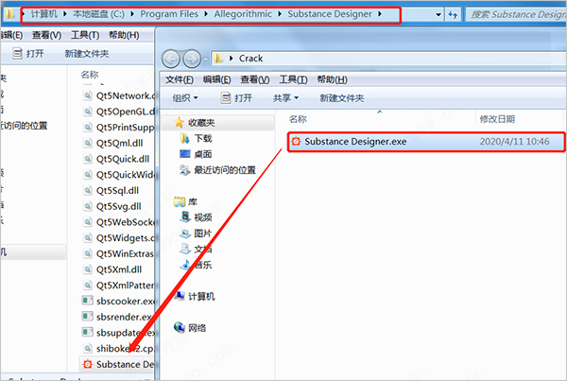Screen dimensions: 567x381
Task: Open the 组织 dropdown in Crack window
Action: click(x=185, y=98)
